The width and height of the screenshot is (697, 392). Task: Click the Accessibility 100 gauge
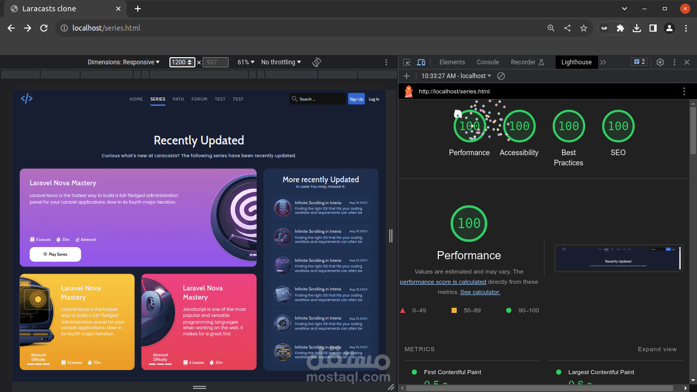519,126
